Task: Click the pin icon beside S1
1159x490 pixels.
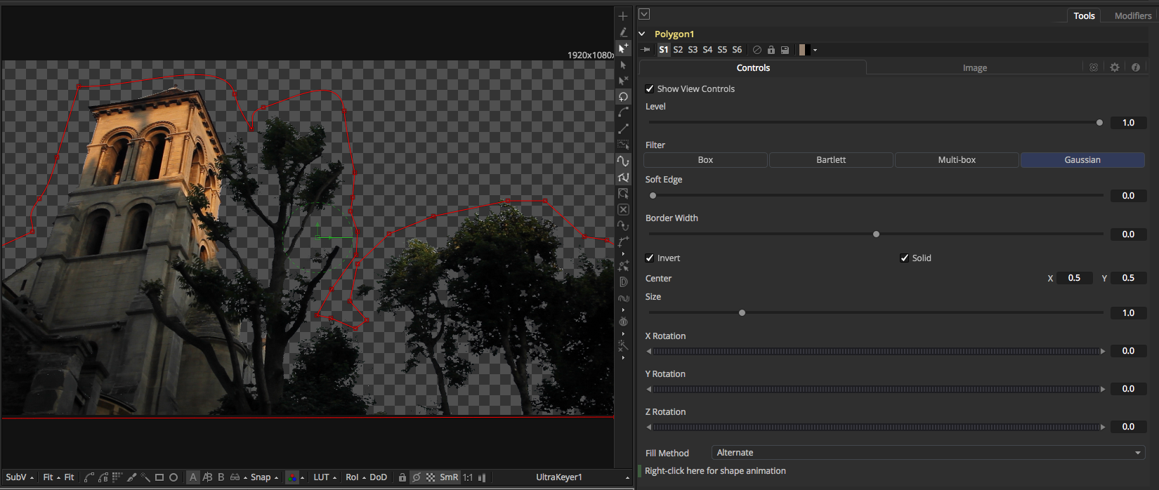Action: tap(646, 50)
